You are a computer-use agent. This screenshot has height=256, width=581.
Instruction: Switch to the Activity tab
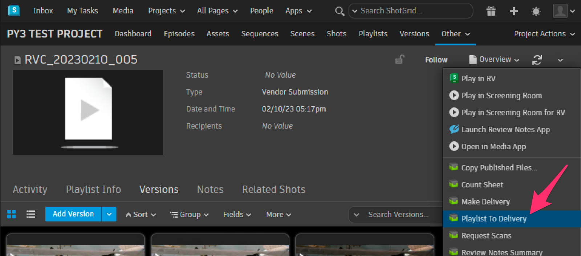click(30, 189)
